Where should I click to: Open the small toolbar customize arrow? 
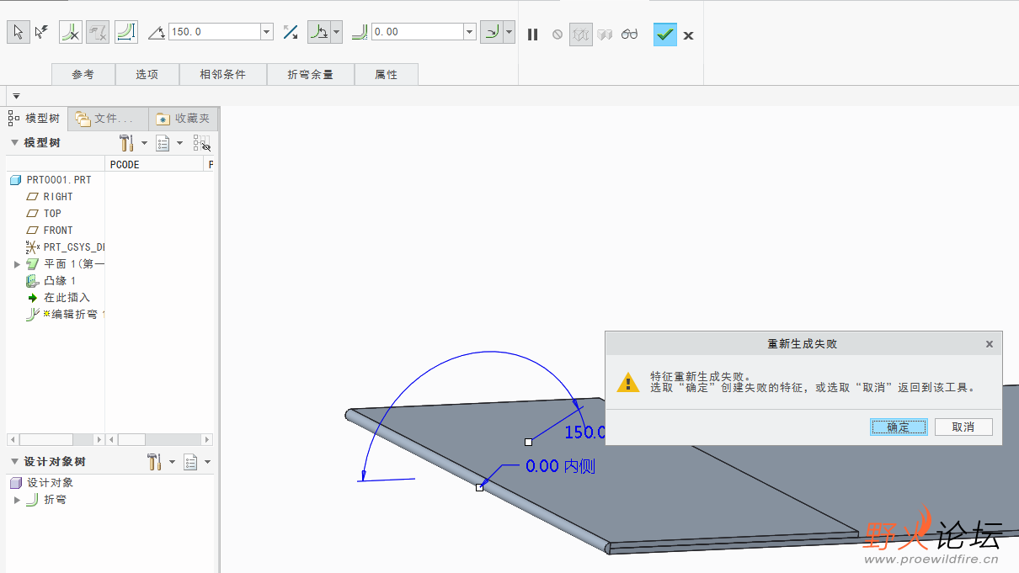click(16, 96)
